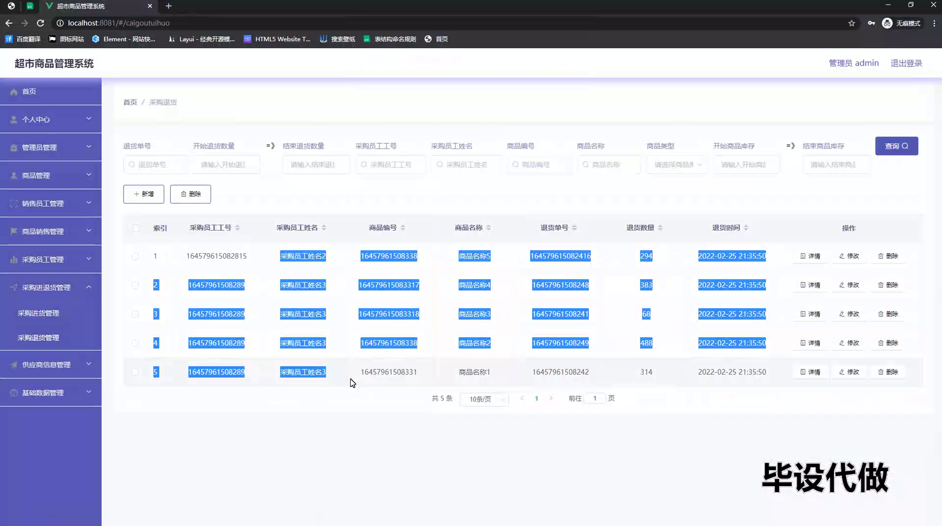942x526 pixels.
Task: Click the 查询 search button
Action: tap(896, 146)
